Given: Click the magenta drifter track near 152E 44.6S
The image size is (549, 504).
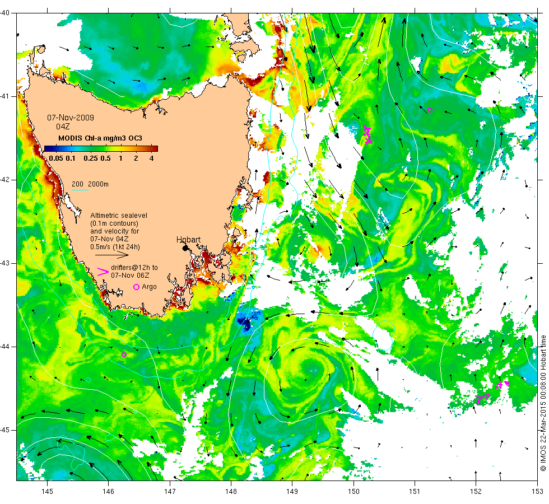Looking at the screenshot, I should tap(482, 399).
